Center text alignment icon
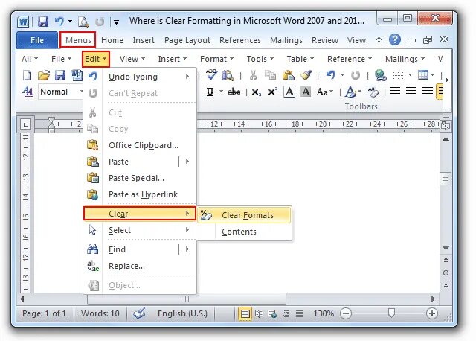Screen dimensions: 476x341 411,92
